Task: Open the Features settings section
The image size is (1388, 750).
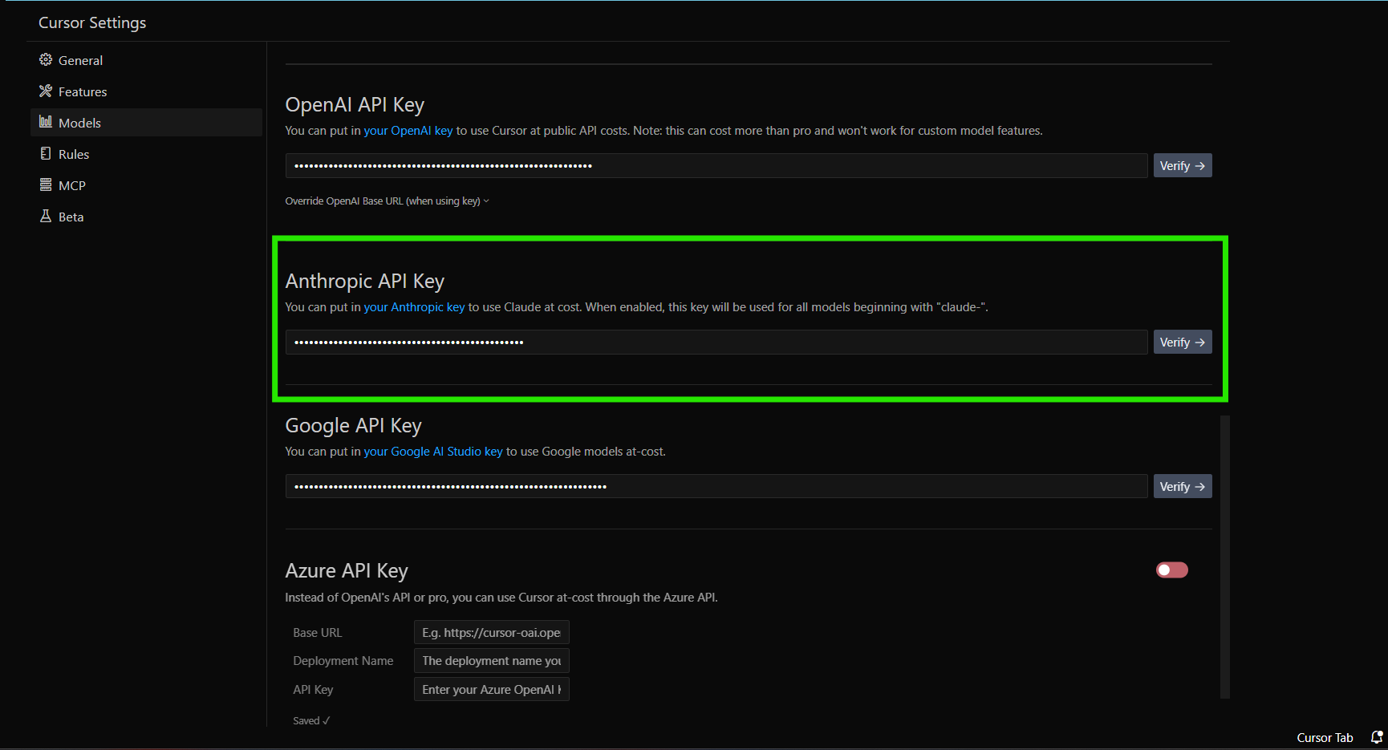Action: point(147,91)
